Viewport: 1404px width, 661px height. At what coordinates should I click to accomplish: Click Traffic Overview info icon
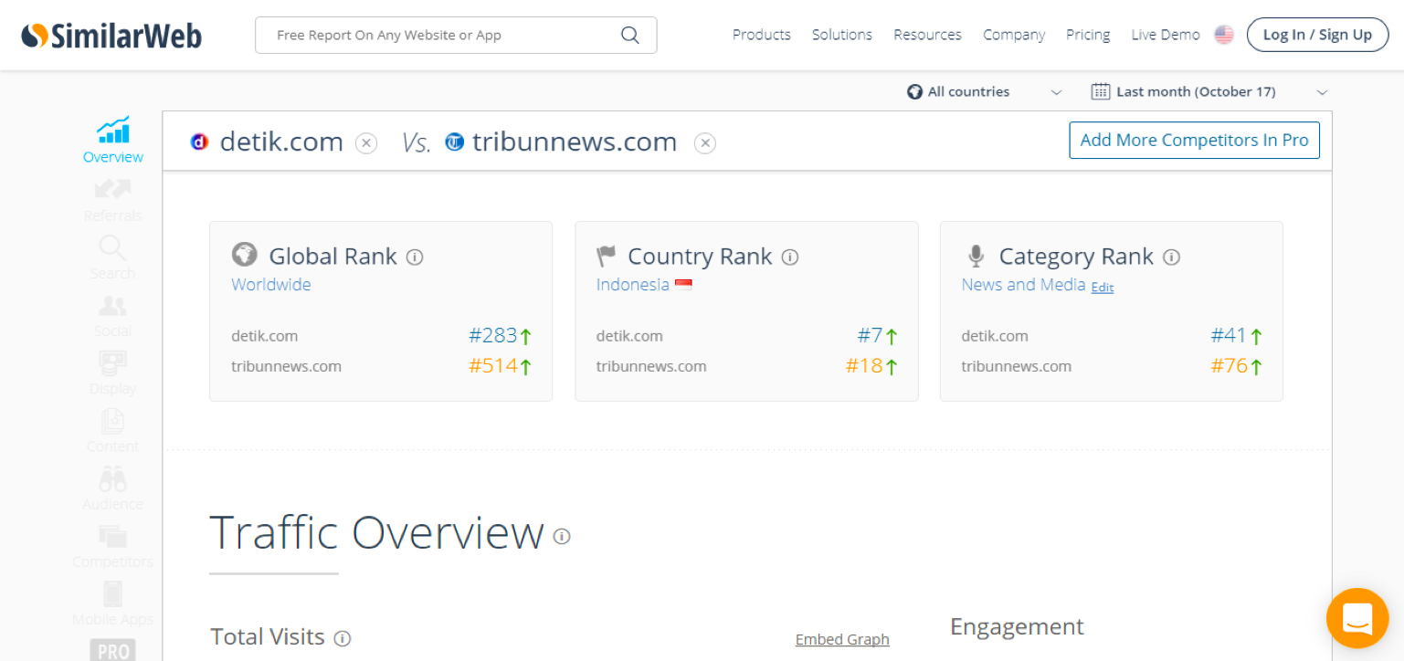[562, 537]
